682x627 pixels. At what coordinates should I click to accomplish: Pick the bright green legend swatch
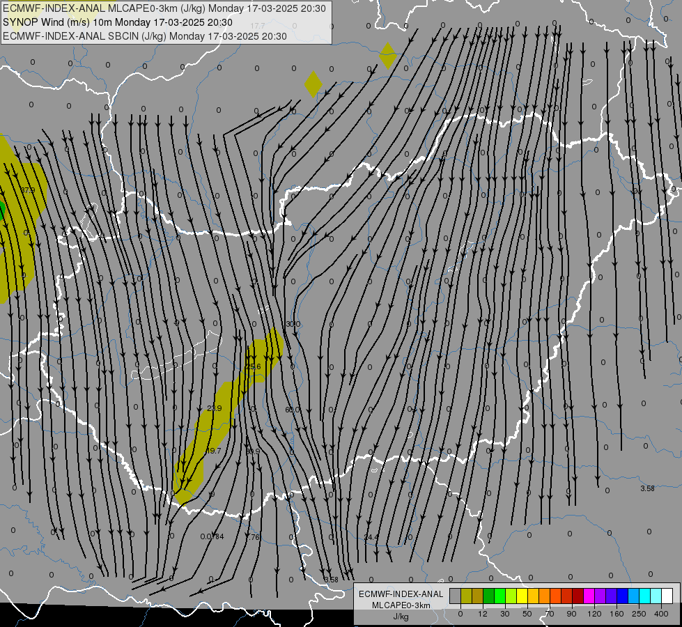(x=499, y=596)
